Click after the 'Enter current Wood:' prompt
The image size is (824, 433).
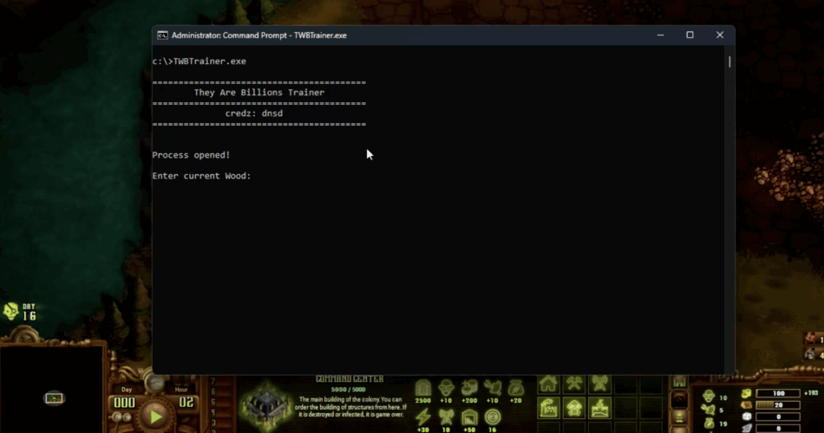click(x=255, y=176)
